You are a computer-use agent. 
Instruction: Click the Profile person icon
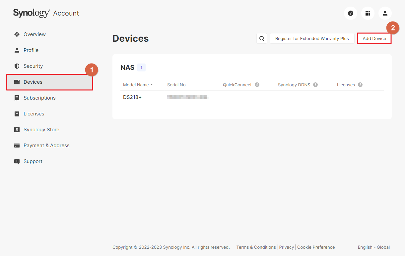pyautogui.click(x=17, y=50)
